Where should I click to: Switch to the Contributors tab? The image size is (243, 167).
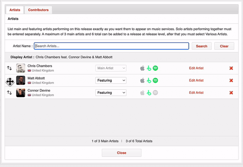38,10
